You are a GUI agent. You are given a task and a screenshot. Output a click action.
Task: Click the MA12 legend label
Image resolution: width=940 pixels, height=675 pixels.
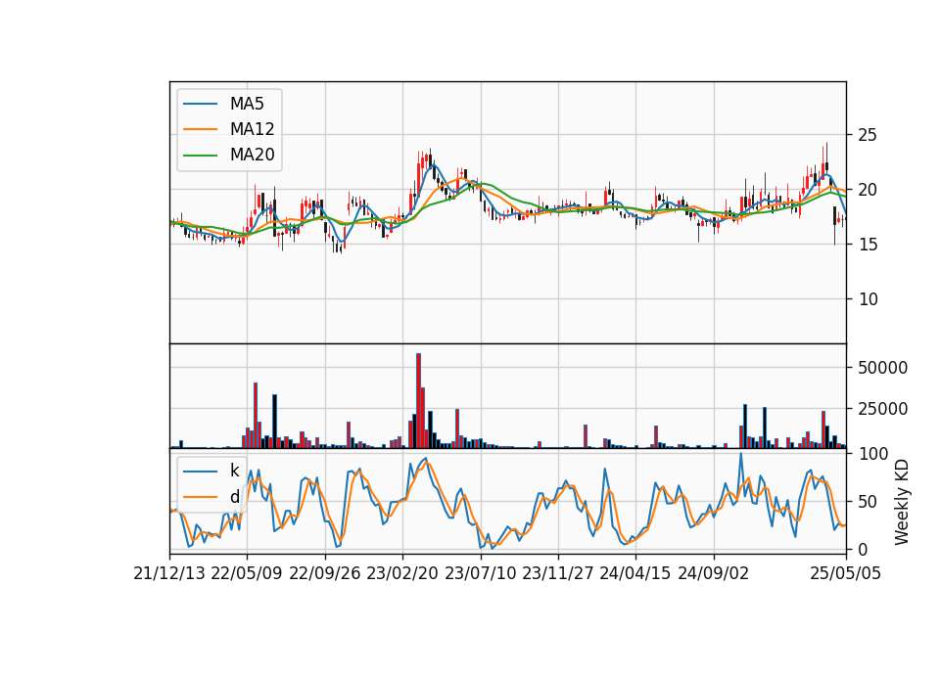252,129
